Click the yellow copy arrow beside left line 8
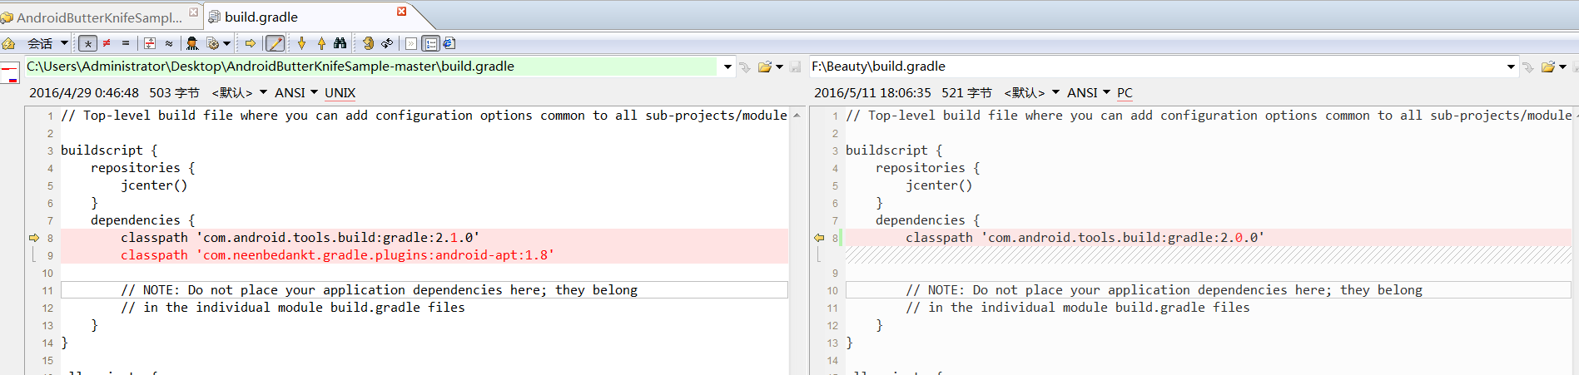Image resolution: width=1579 pixels, height=375 pixels. [x=34, y=238]
